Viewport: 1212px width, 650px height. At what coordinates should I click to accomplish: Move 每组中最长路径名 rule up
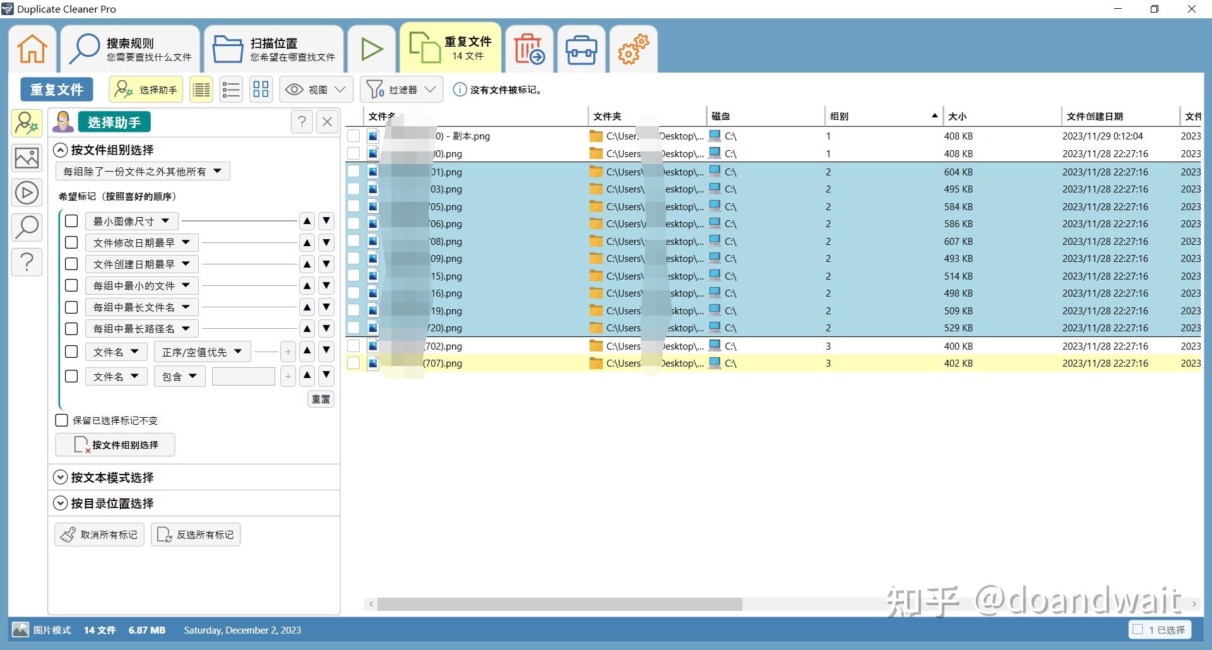[x=307, y=328]
